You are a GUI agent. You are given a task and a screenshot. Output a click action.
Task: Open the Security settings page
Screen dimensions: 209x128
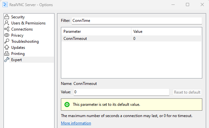(x=18, y=17)
